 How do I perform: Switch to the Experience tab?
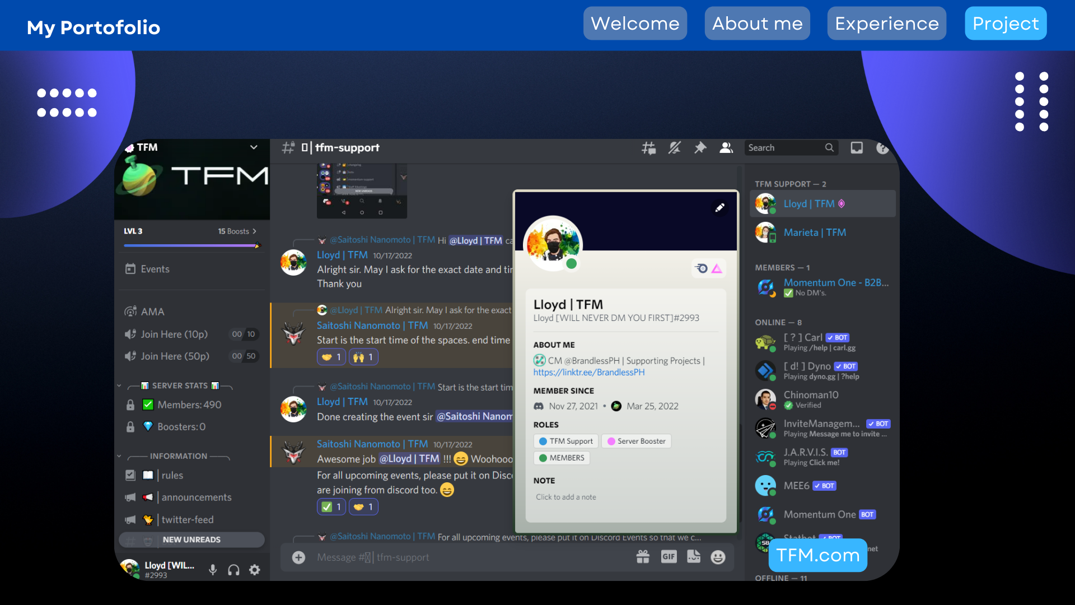886,24
